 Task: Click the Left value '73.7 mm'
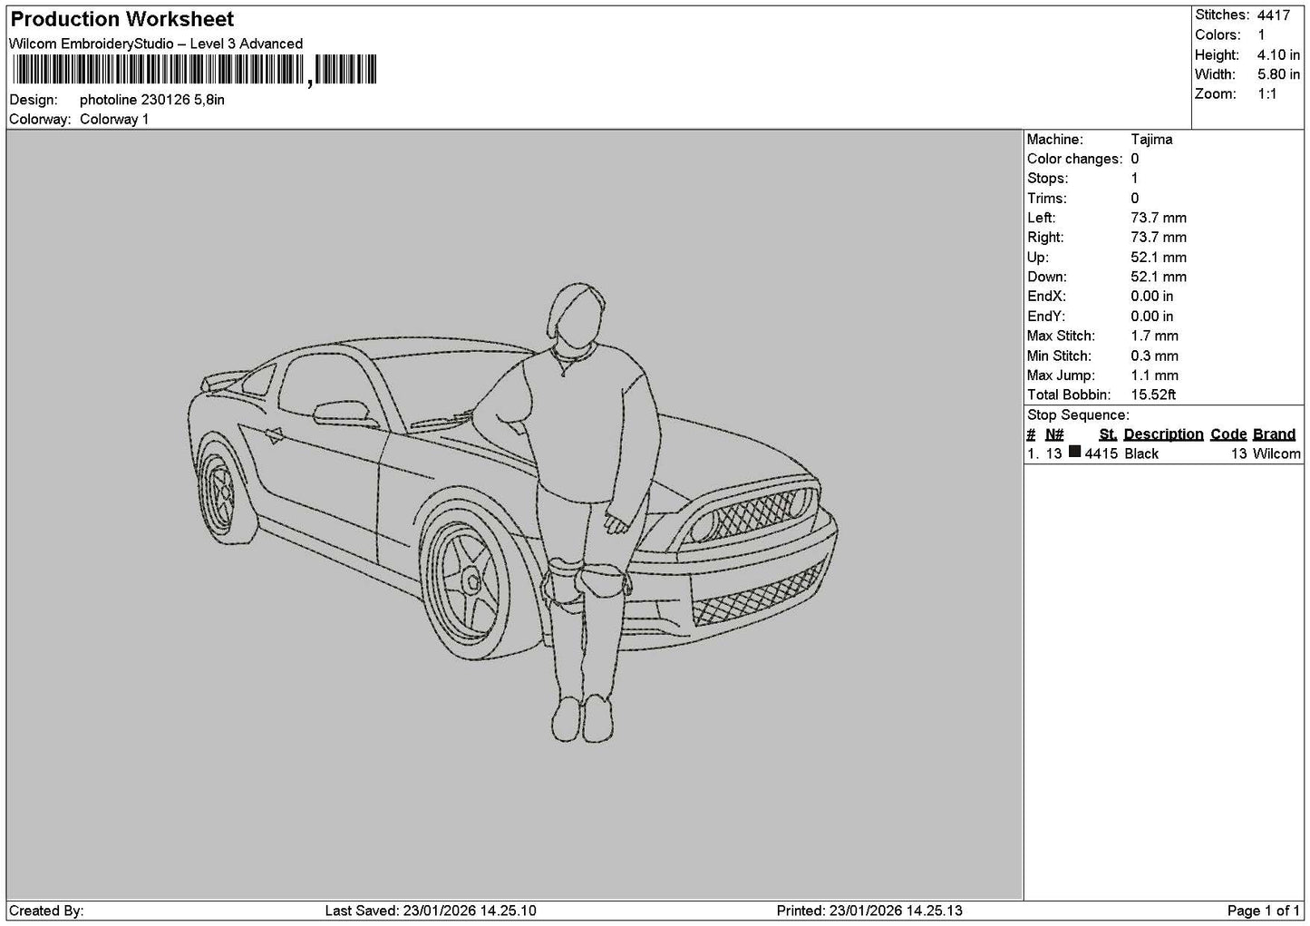pos(1159,218)
